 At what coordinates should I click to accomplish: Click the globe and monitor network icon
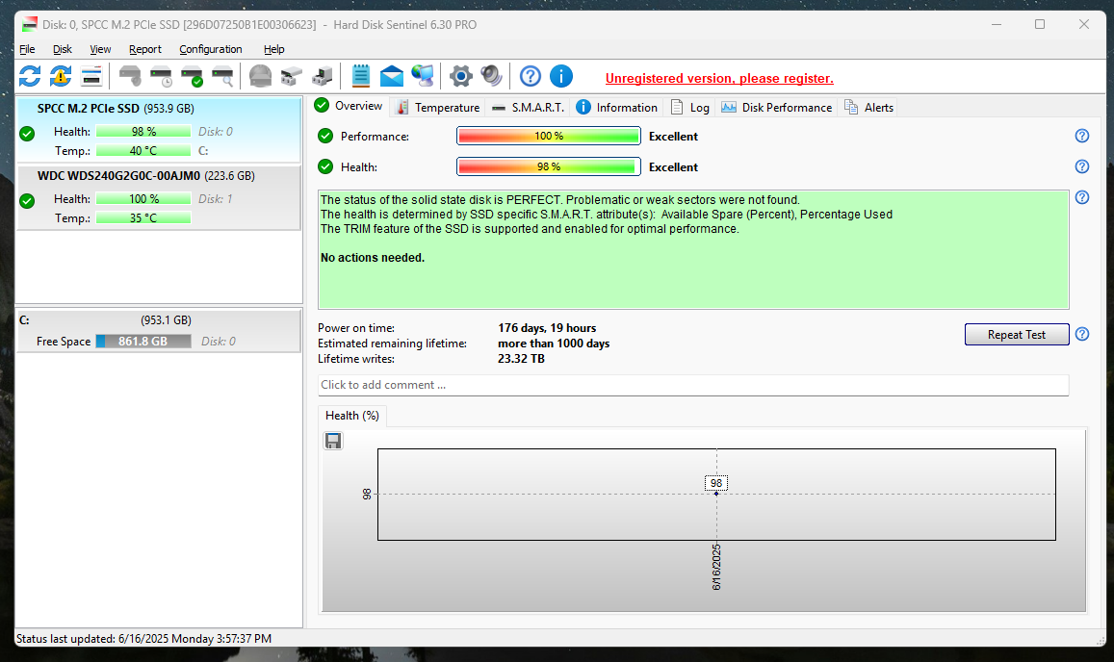(422, 76)
